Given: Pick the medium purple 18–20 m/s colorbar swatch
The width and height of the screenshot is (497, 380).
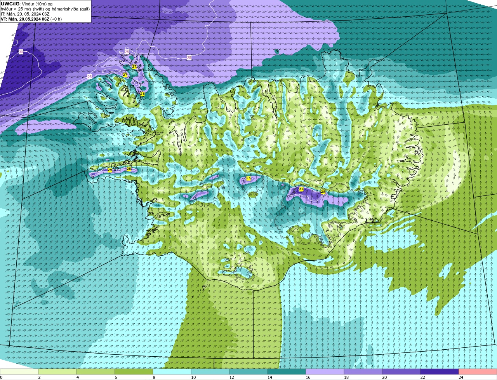Looking at the screenshot, I should pyautogui.click(x=363, y=372).
